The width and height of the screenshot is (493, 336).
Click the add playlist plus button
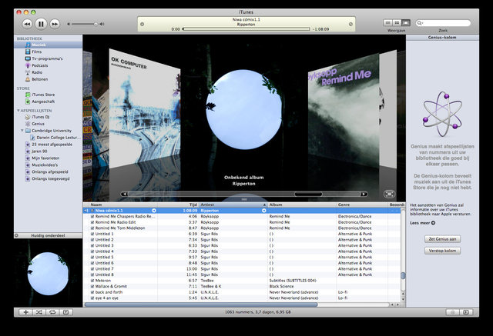tap(25, 312)
